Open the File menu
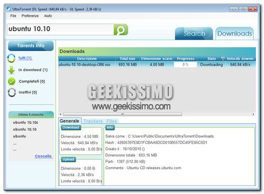The width and height of the screenshot is (264, 194). click(13, 16)
